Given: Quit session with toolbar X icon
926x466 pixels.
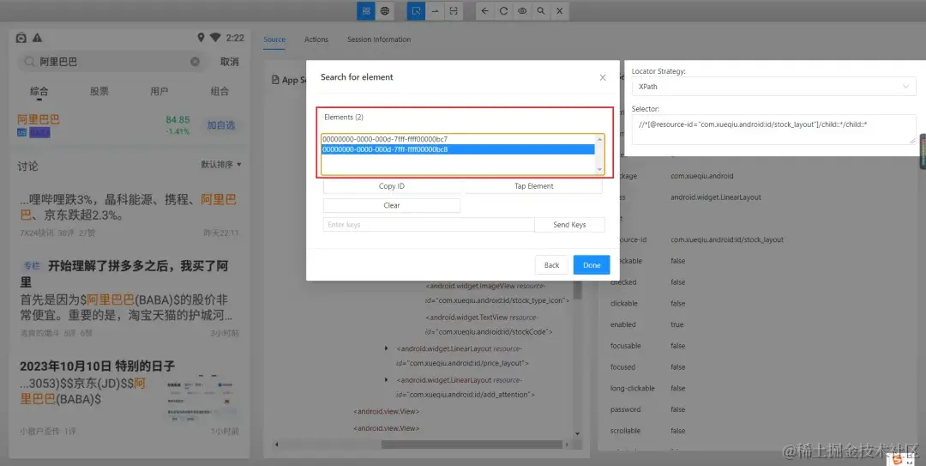Looking at the screenshot, I should tap(559, 10).
